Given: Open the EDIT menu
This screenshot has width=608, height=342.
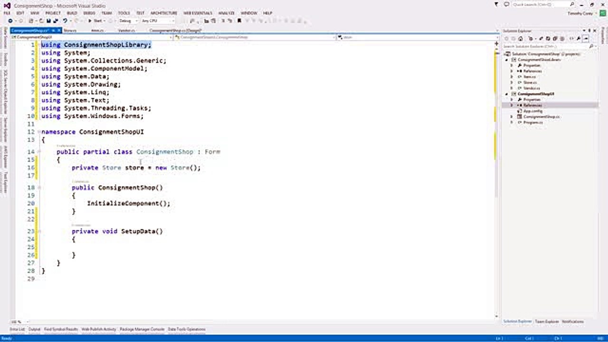Looking at the screenshot, I should pos(20,13).
